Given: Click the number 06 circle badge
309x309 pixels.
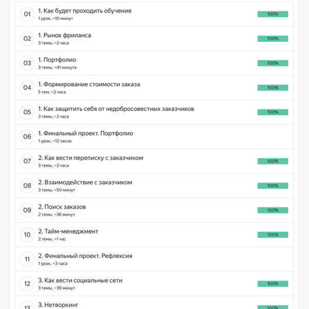Looking at the screenshot, I should point(27,136).
